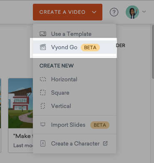Choose Vyond Go from the menu

[75, 48]
